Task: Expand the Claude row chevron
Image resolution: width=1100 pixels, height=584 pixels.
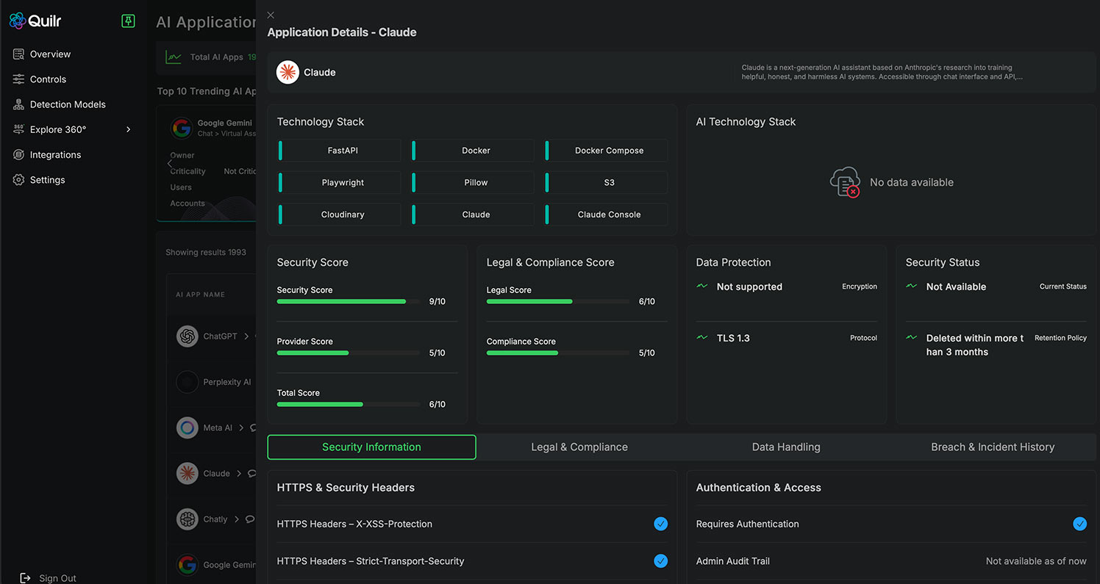Action: pyautogui.click(x=240, y=473)
